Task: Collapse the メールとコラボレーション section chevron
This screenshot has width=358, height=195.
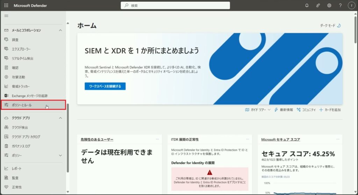Action: coord(60,30)
